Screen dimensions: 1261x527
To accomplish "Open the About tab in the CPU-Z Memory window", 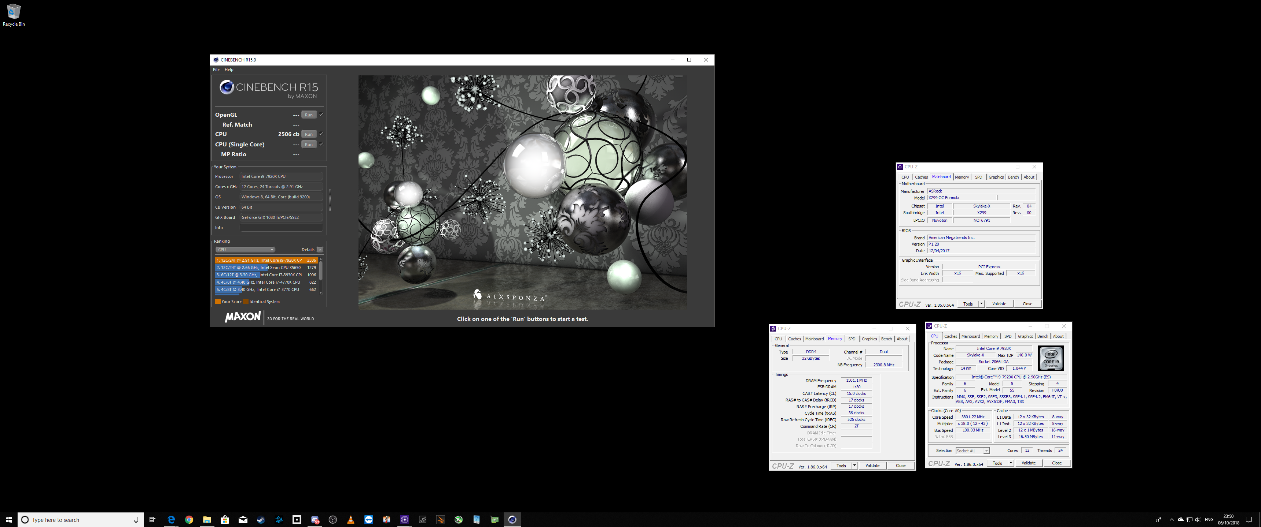I will click(902, 339).
